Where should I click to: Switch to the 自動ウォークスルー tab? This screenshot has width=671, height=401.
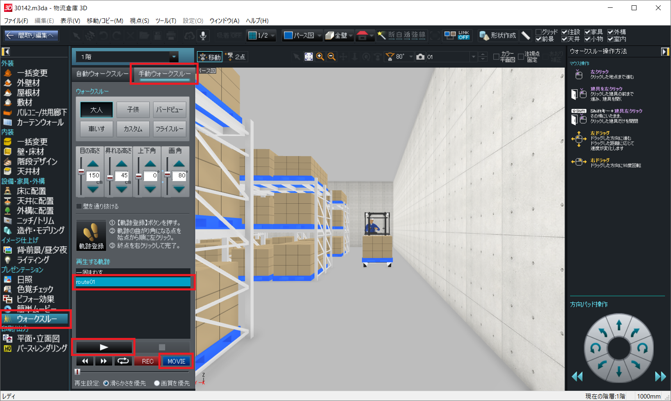pyautogui.click(x=102, y=74)
